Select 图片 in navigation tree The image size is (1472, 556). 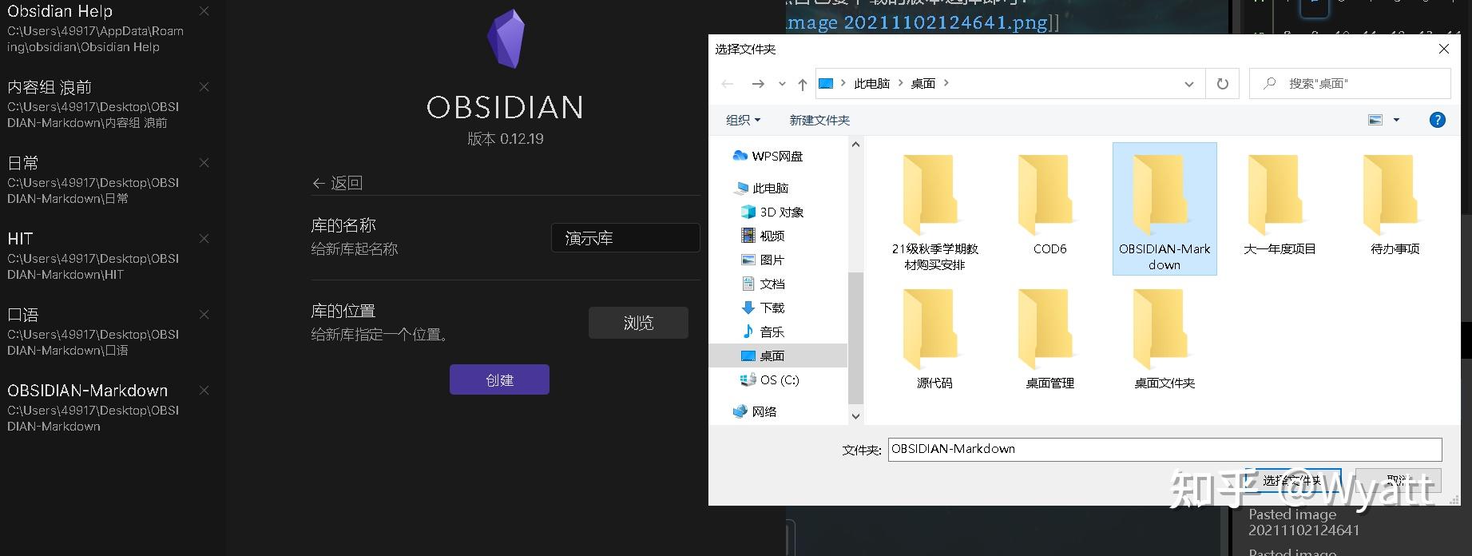pos(763,260)
